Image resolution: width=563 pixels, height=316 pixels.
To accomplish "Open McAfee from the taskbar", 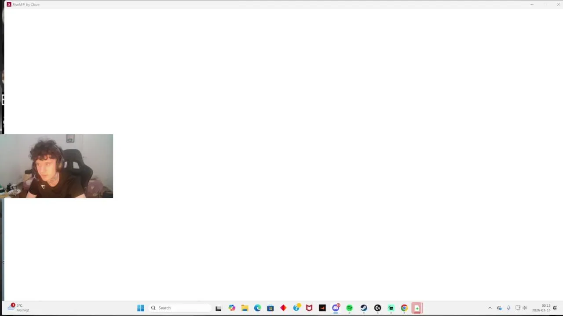I will [x=309, y=308].
